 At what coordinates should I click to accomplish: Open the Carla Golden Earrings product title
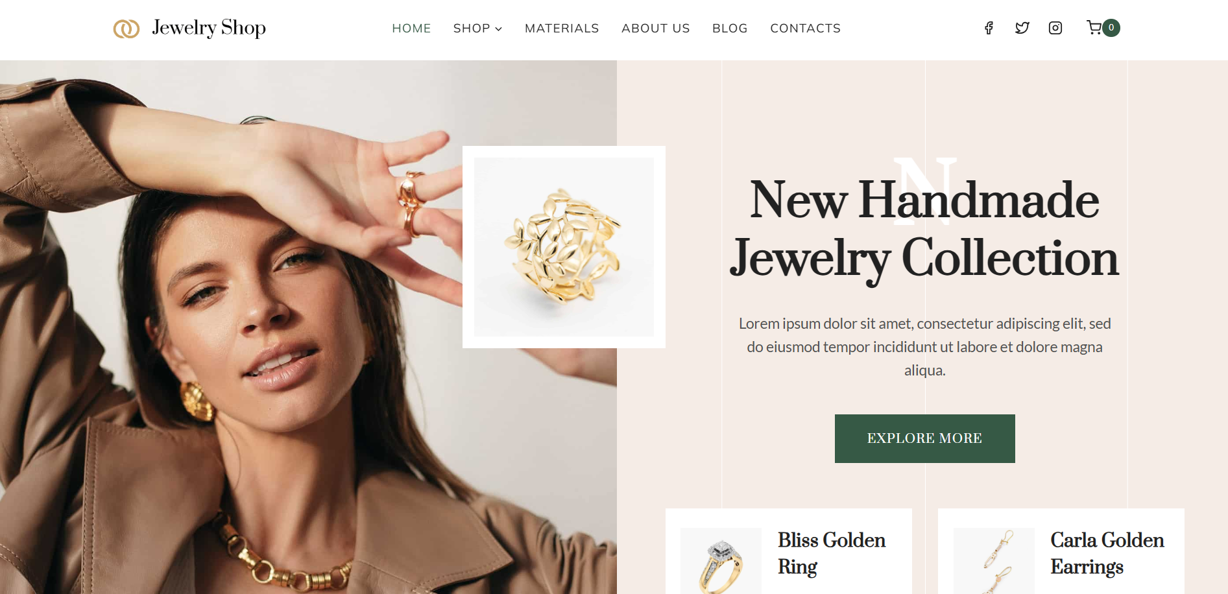click(x=1107, y=553)
